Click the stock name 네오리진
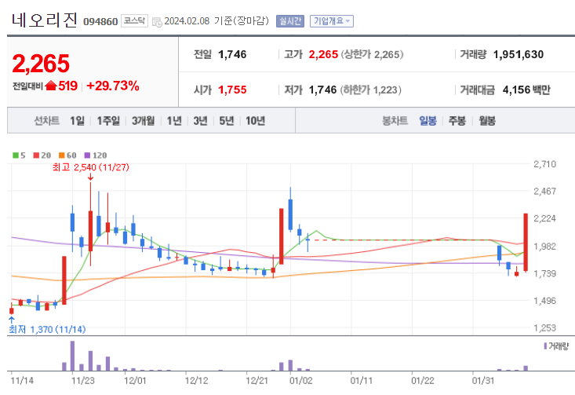This screenshot has height=395, width=575. pyautogui.click(x=44, y=20)
